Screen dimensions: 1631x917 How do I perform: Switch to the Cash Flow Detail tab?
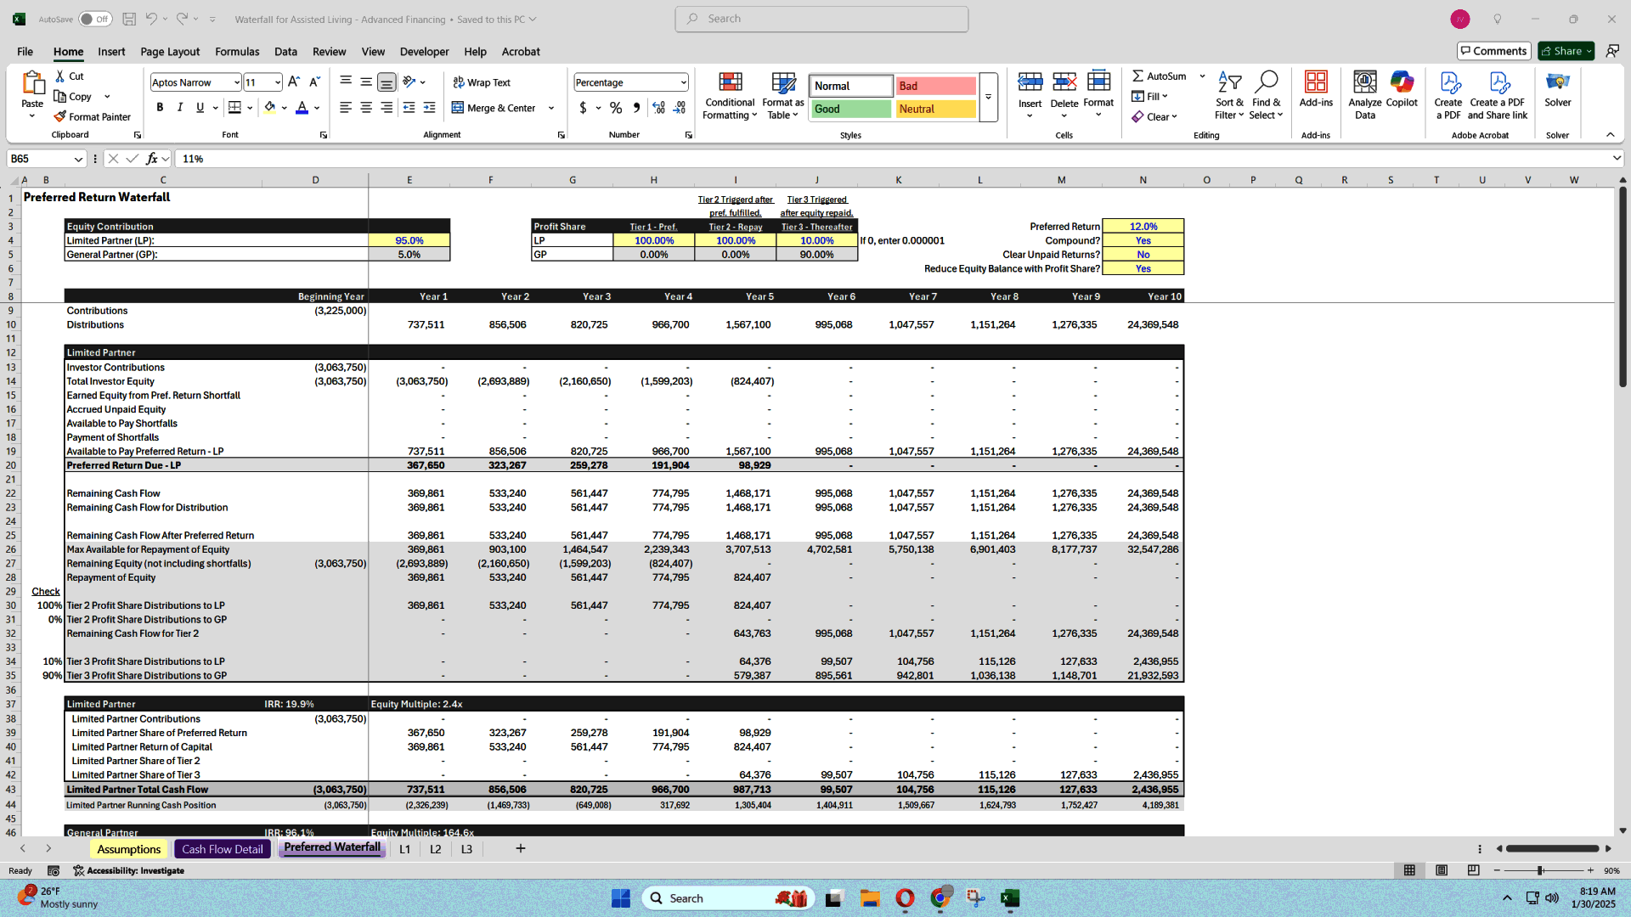tap(222, 847)
